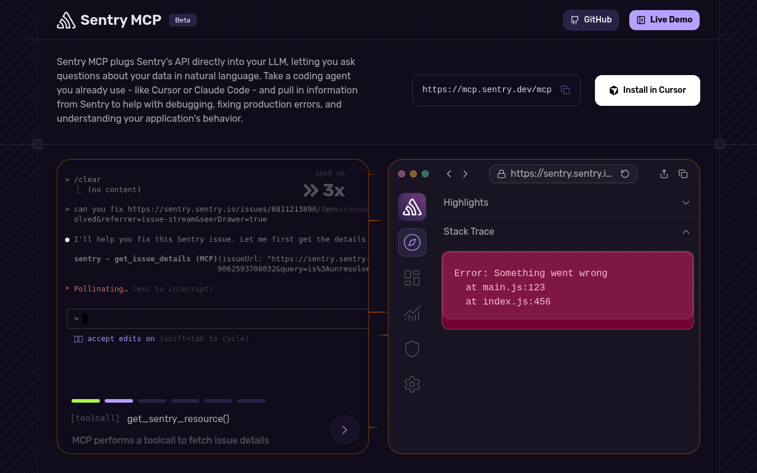Click the '/clear' command line in the terminal

(x=83, y=180)
